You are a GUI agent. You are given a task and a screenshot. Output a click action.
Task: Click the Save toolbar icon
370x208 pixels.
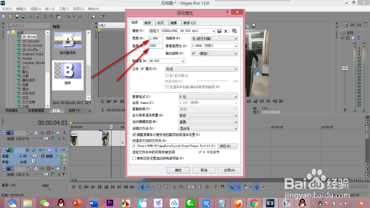(17, 17)
